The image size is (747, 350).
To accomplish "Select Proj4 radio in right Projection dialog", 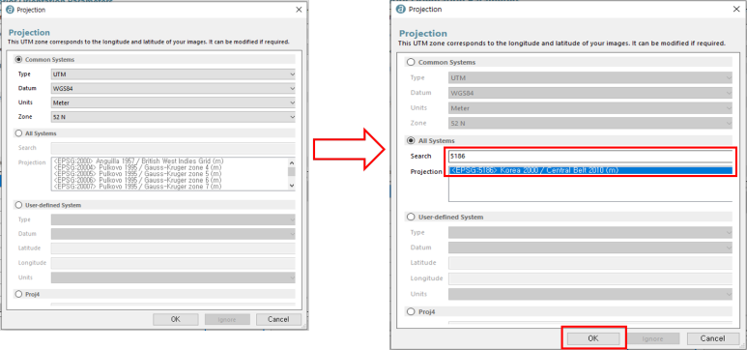I will click(411, 311).
